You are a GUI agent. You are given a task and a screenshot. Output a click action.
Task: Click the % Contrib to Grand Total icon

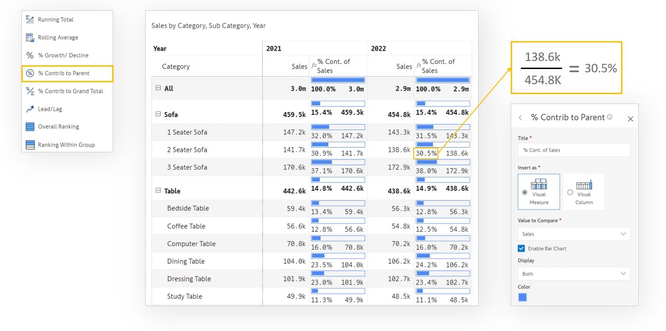click(x=30, y=91)
